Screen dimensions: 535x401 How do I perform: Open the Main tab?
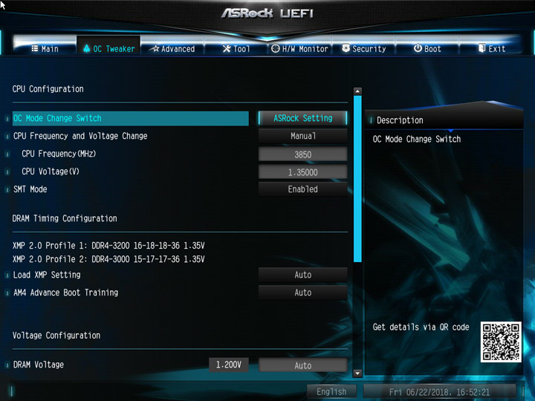pyautogui.click(x=45, y=48)
